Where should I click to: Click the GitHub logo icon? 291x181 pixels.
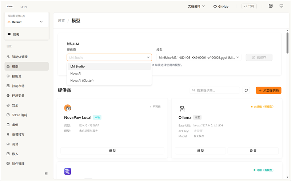[x=215, y=7]
